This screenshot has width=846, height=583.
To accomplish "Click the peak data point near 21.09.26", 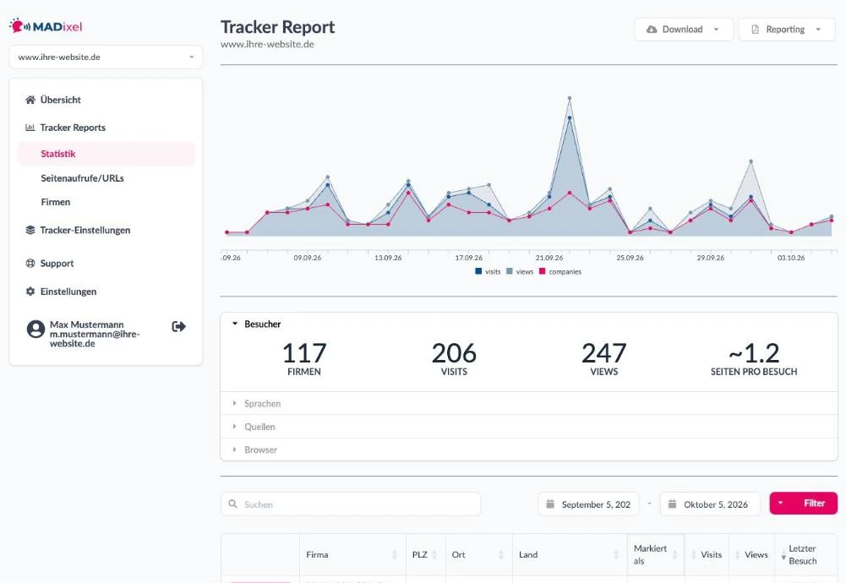I will point(570,98).
